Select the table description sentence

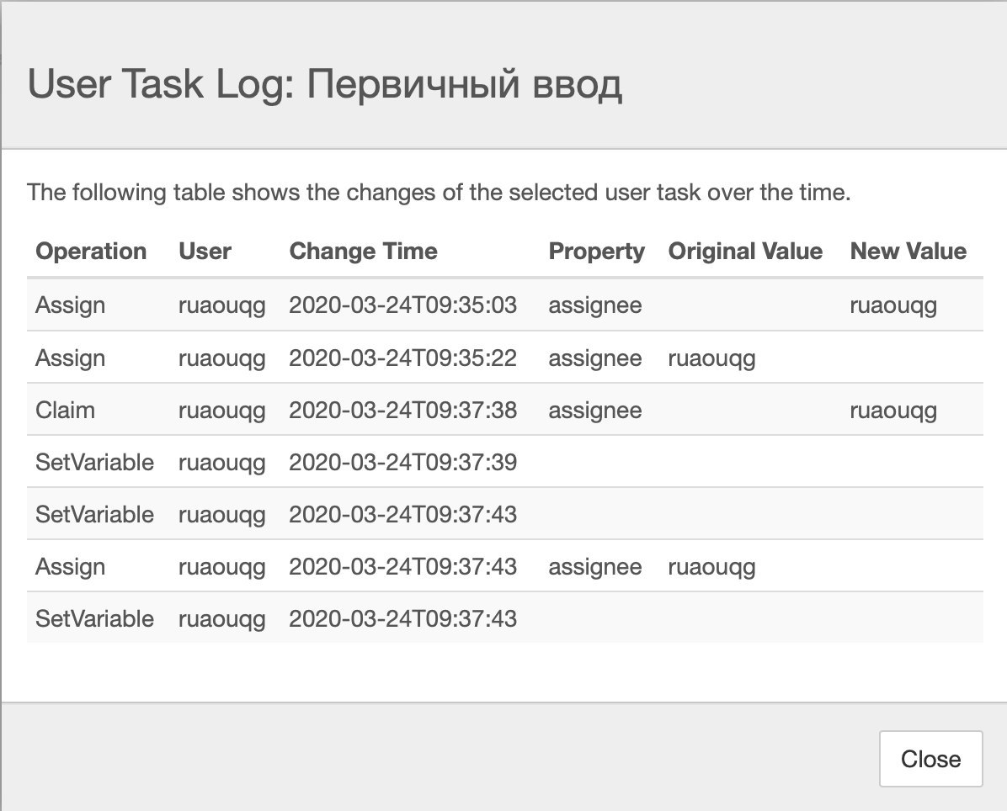pos(439,193)
